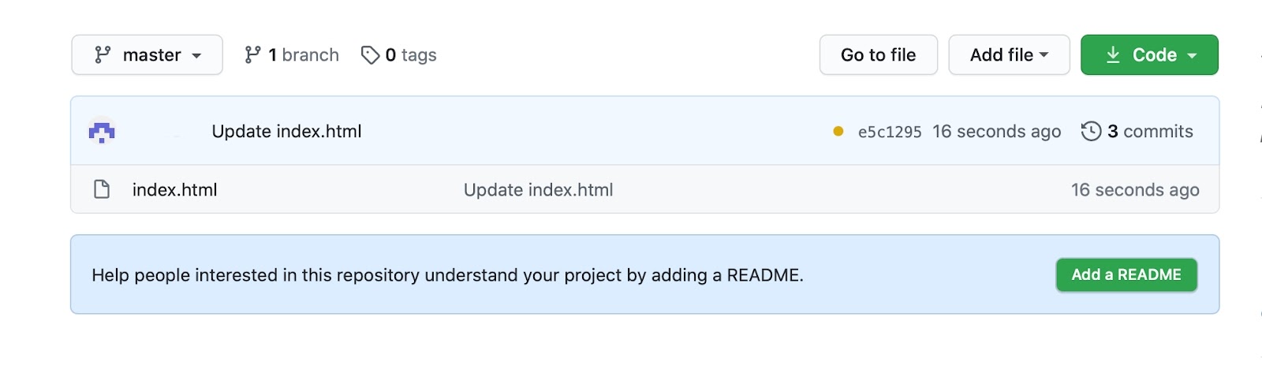Viewport: 1262px width, 392px height.
Task: Click the pixelated user avatar icon
Action: point(102,132)
